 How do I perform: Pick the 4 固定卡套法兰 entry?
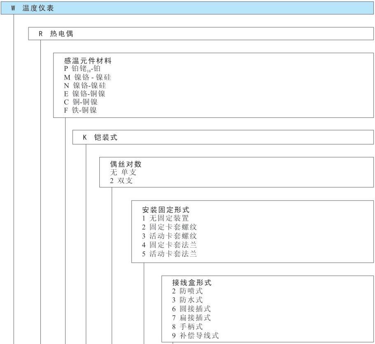click(x=169, y=245)
